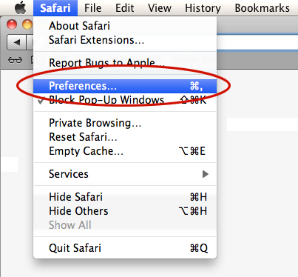This screenshot has height=277, width=298.
Task: Select Report Bugs to Apple...
Action: [x=125, y=63]
